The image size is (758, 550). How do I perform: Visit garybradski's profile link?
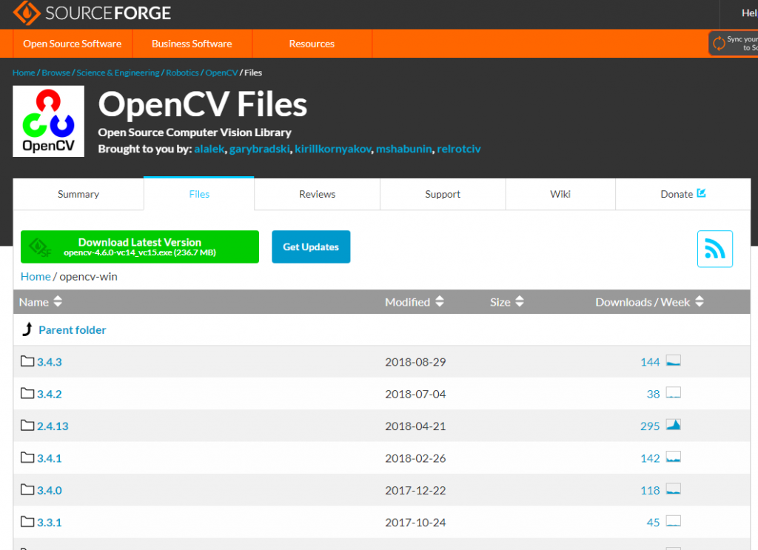[260, 149]
